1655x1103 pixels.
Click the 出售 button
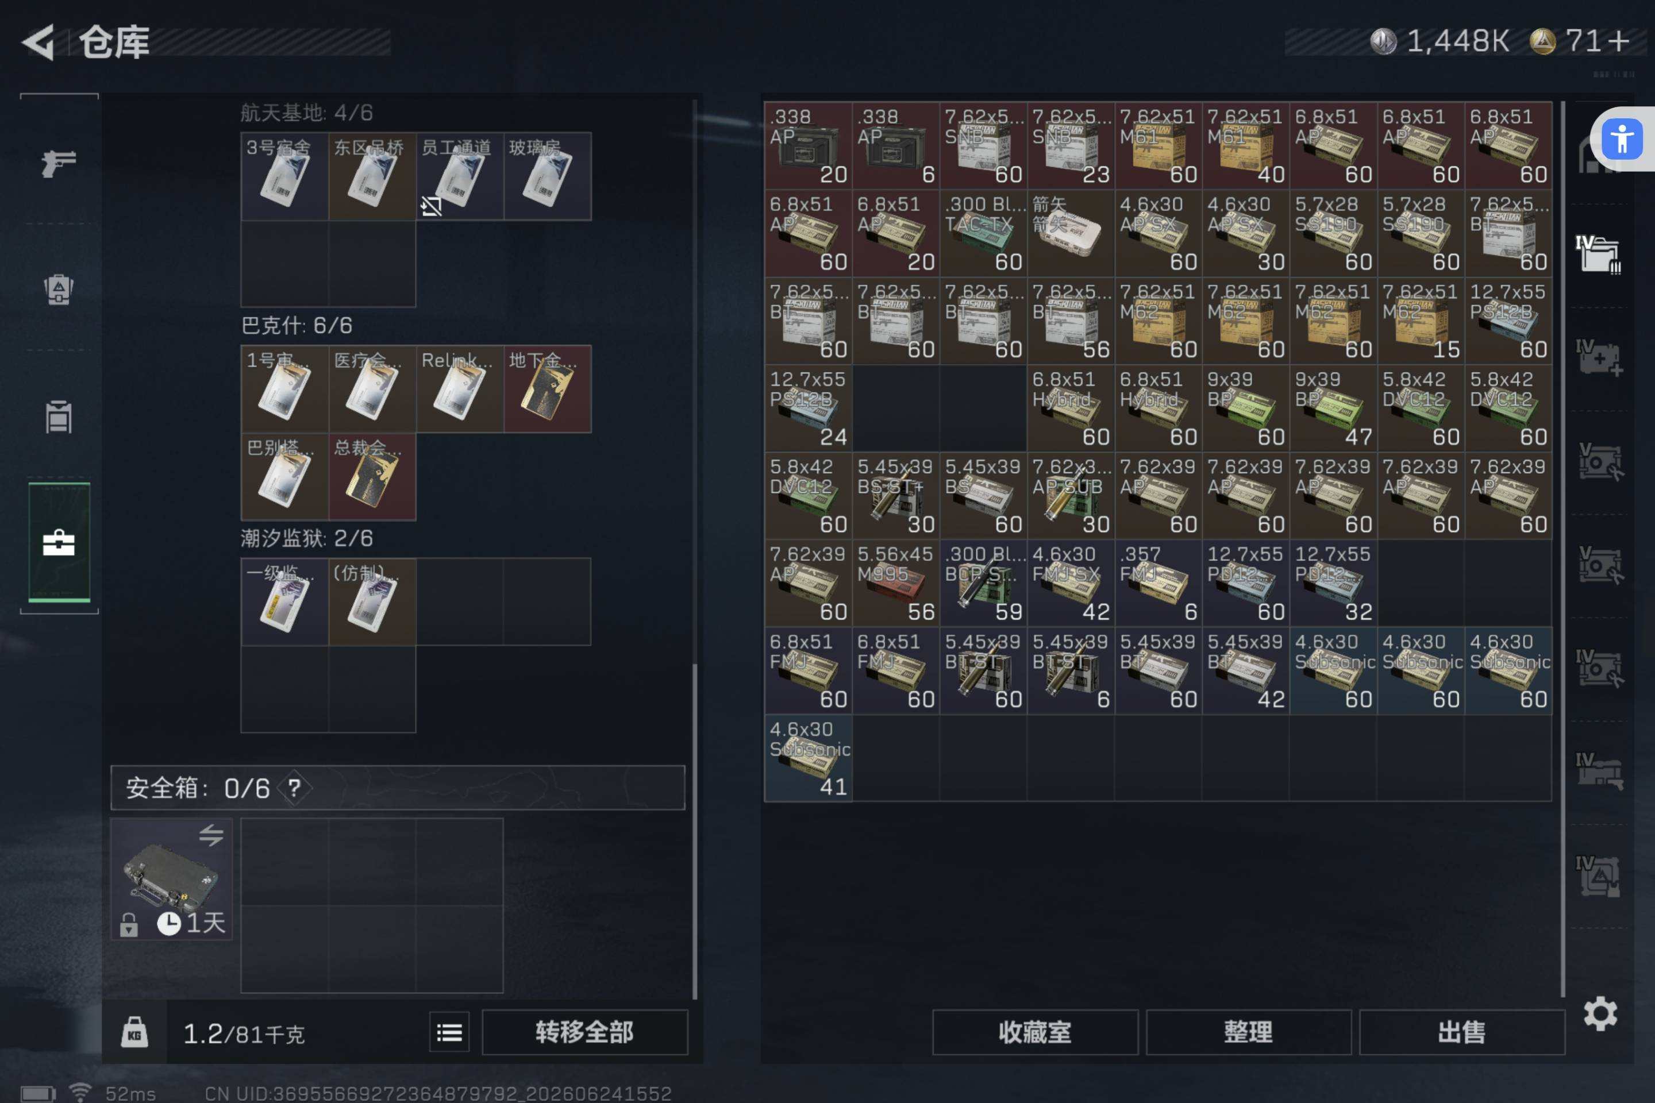pos(1462,1032)
